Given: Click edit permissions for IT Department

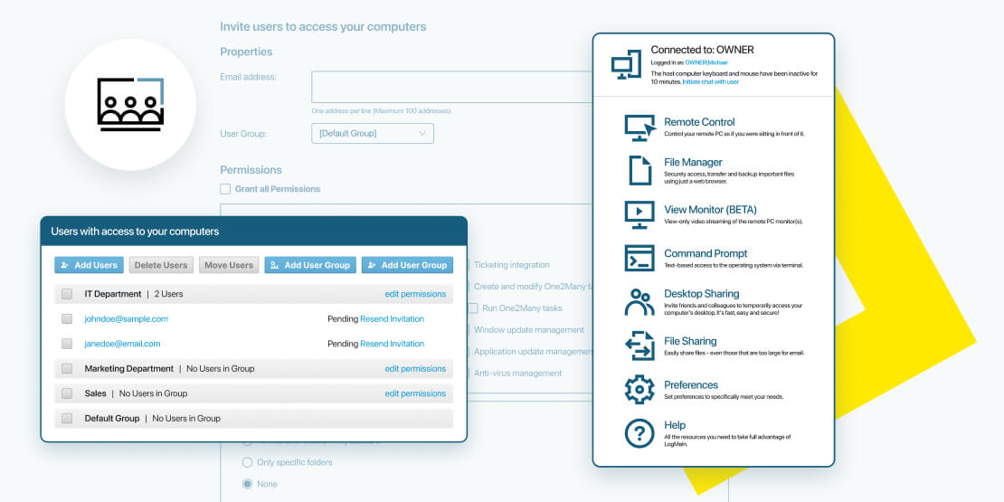Looking at the screenshot, I should point(415,294).
